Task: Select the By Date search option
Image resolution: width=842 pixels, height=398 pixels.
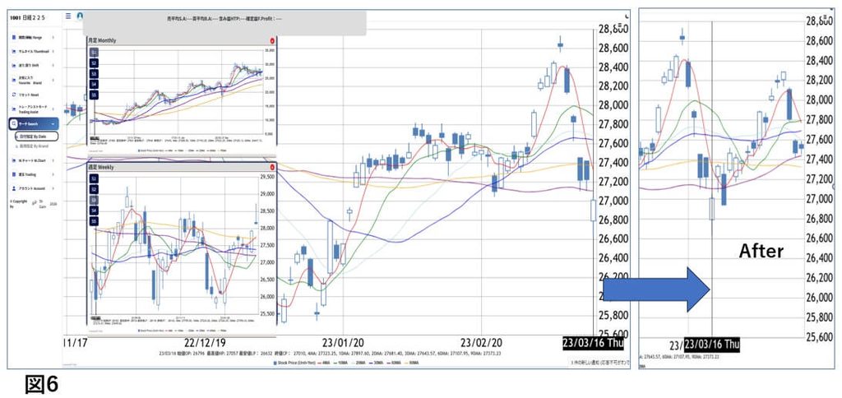Action: [36, 137]
